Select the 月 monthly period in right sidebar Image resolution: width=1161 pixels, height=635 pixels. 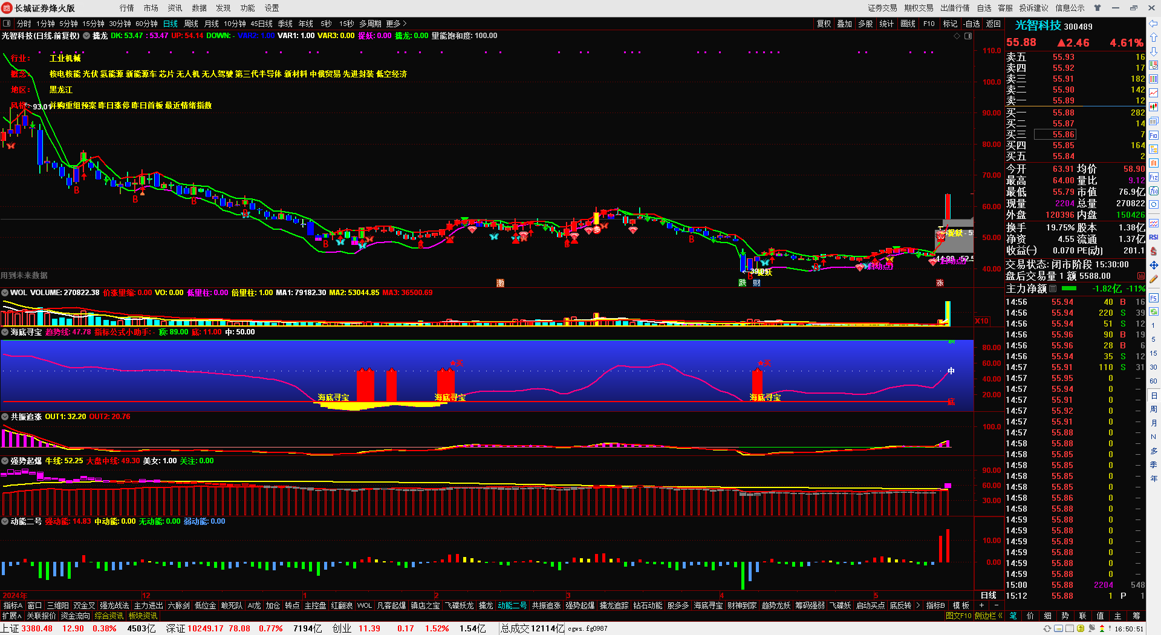pos(1154,423)
